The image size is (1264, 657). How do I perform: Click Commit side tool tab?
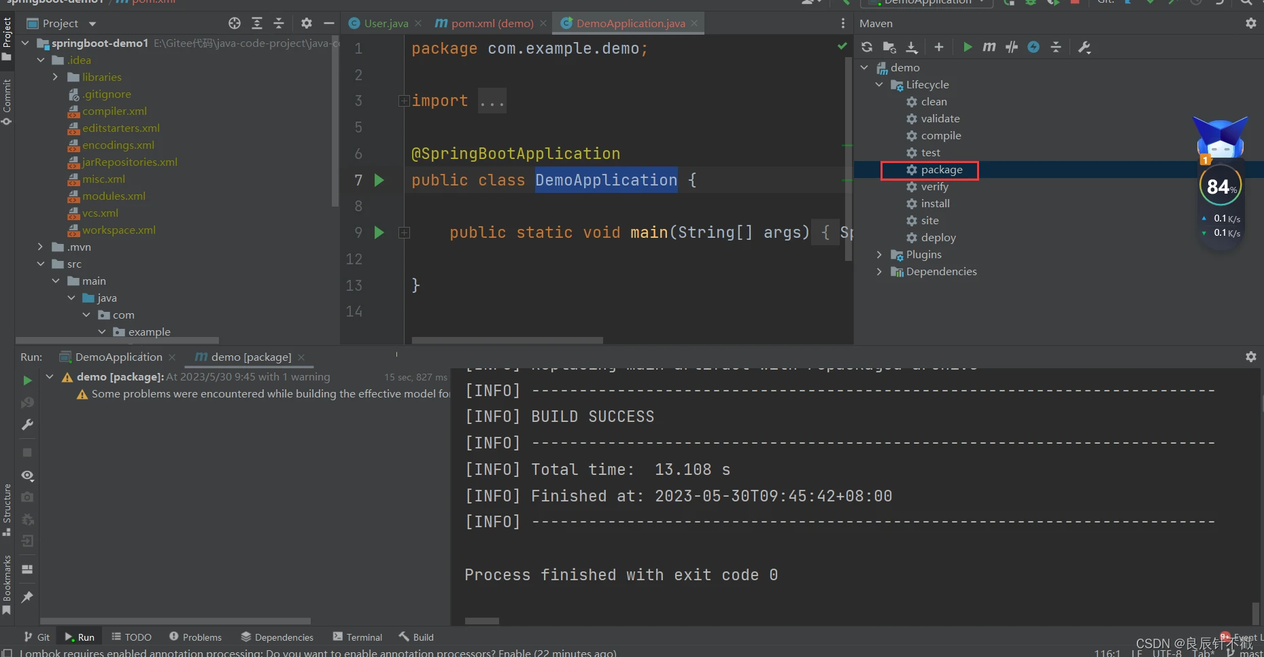tap(7, 102)
